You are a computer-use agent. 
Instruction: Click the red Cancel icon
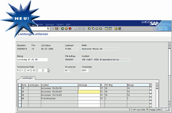coord(70,29)
